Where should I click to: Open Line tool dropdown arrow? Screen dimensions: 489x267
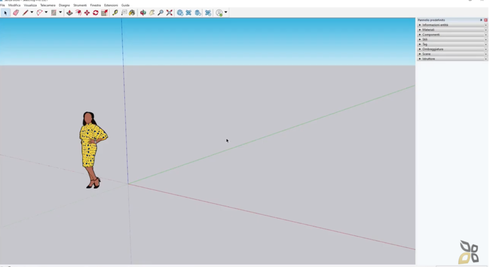tap(32, 12)
